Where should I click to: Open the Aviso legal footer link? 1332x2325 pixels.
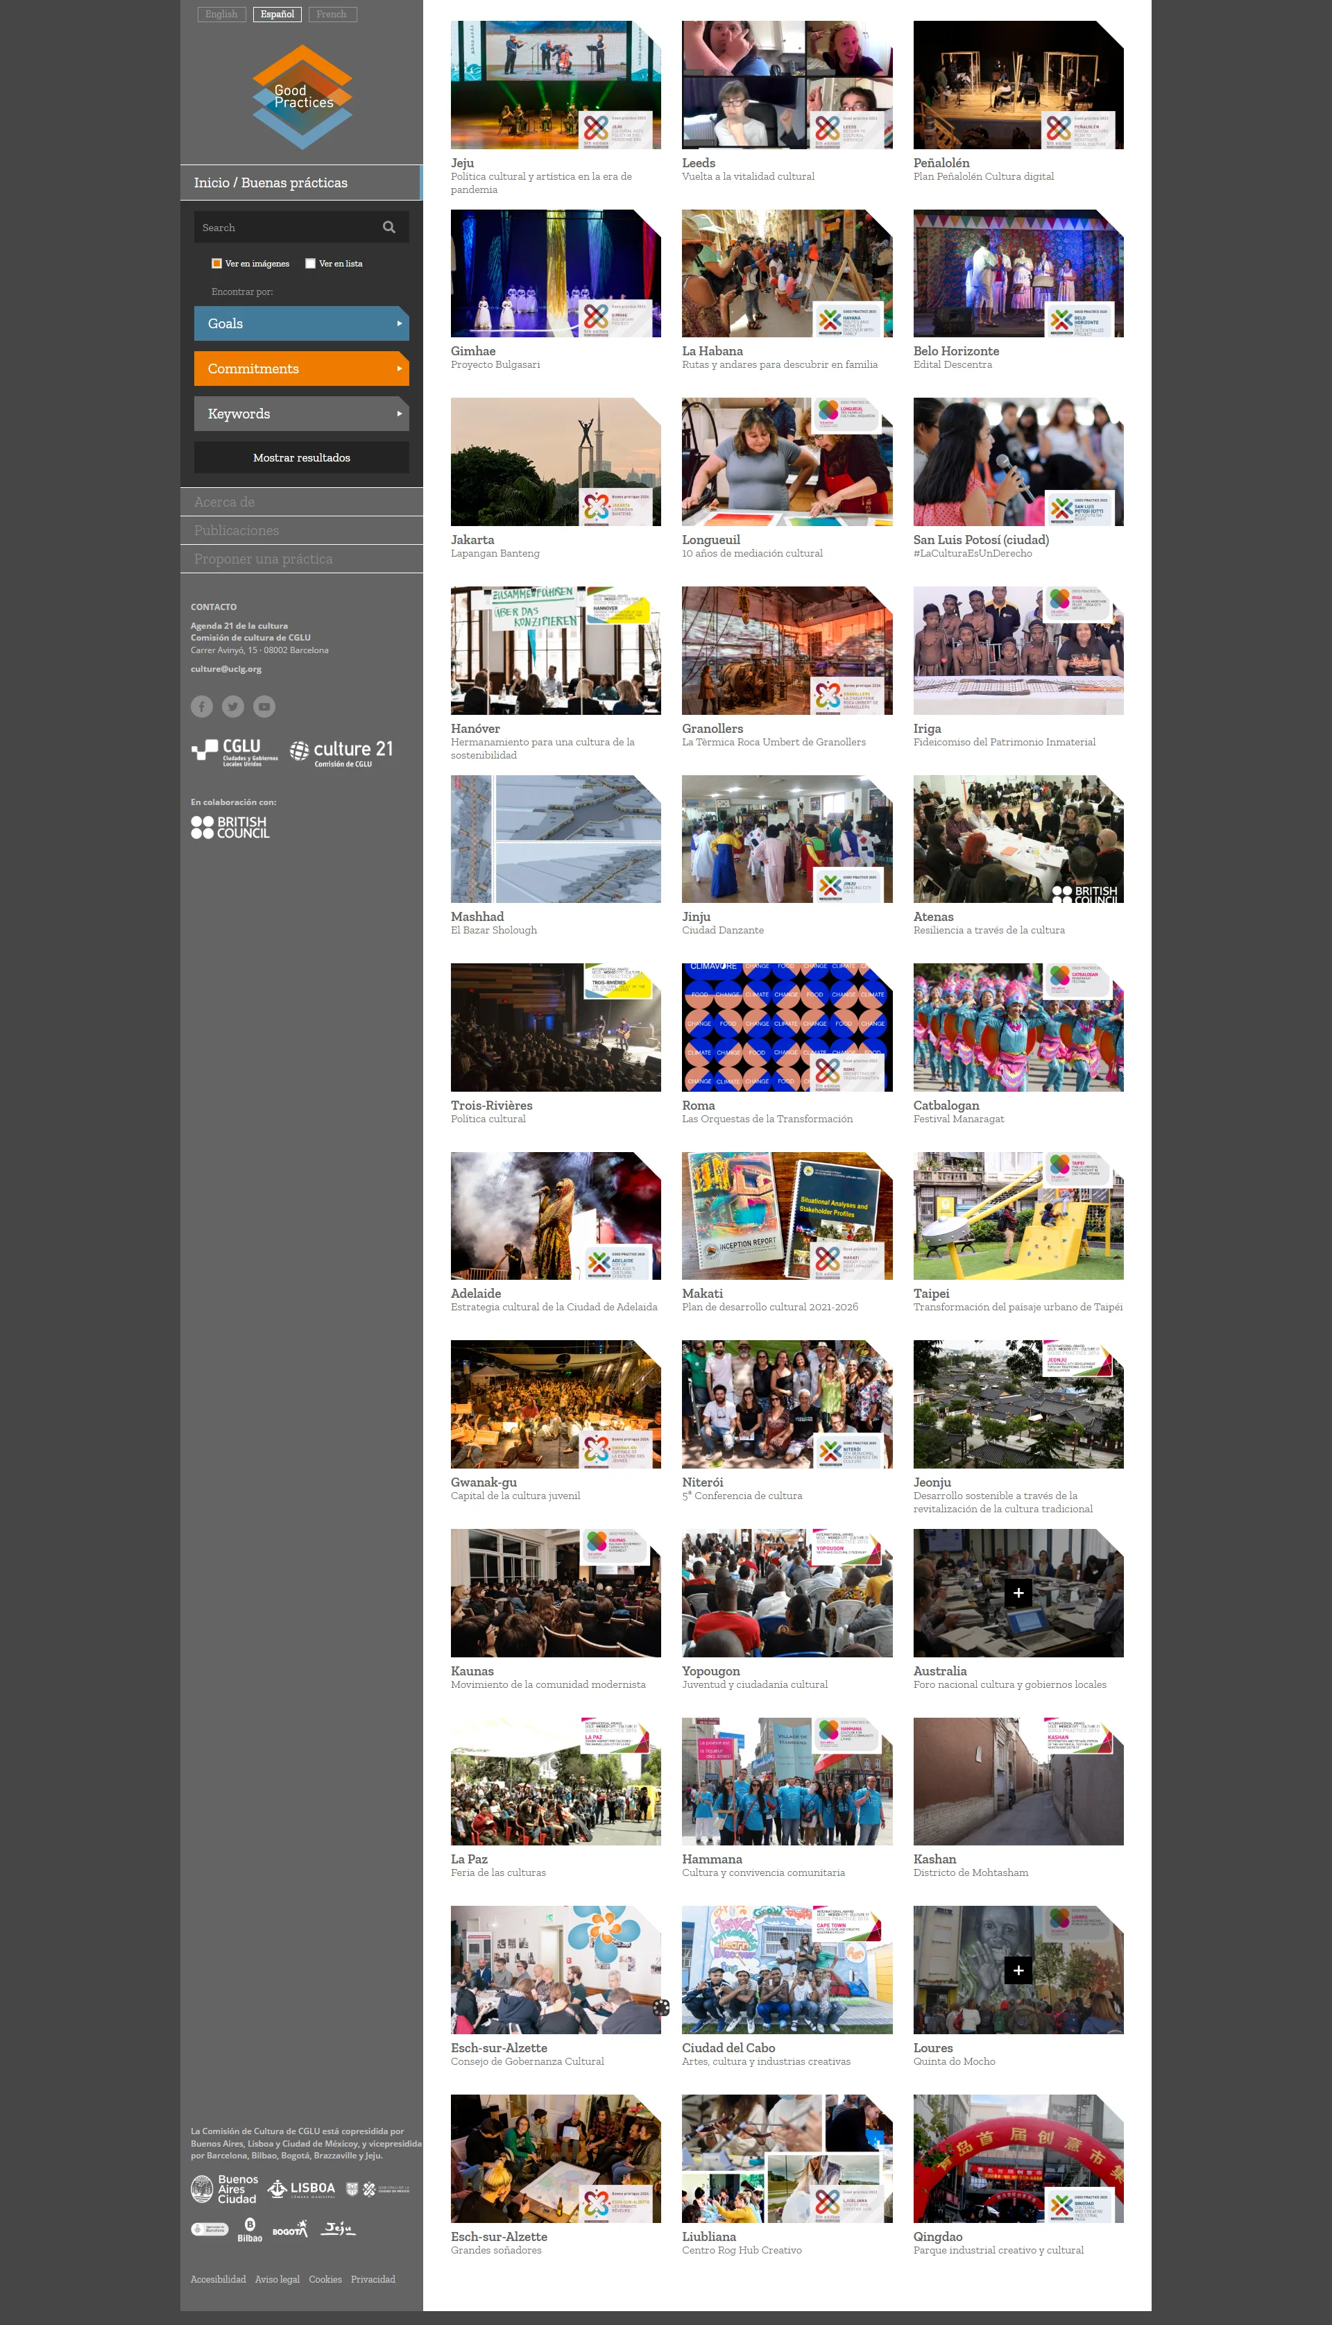pyautogui.click(x=277, y=2279)
